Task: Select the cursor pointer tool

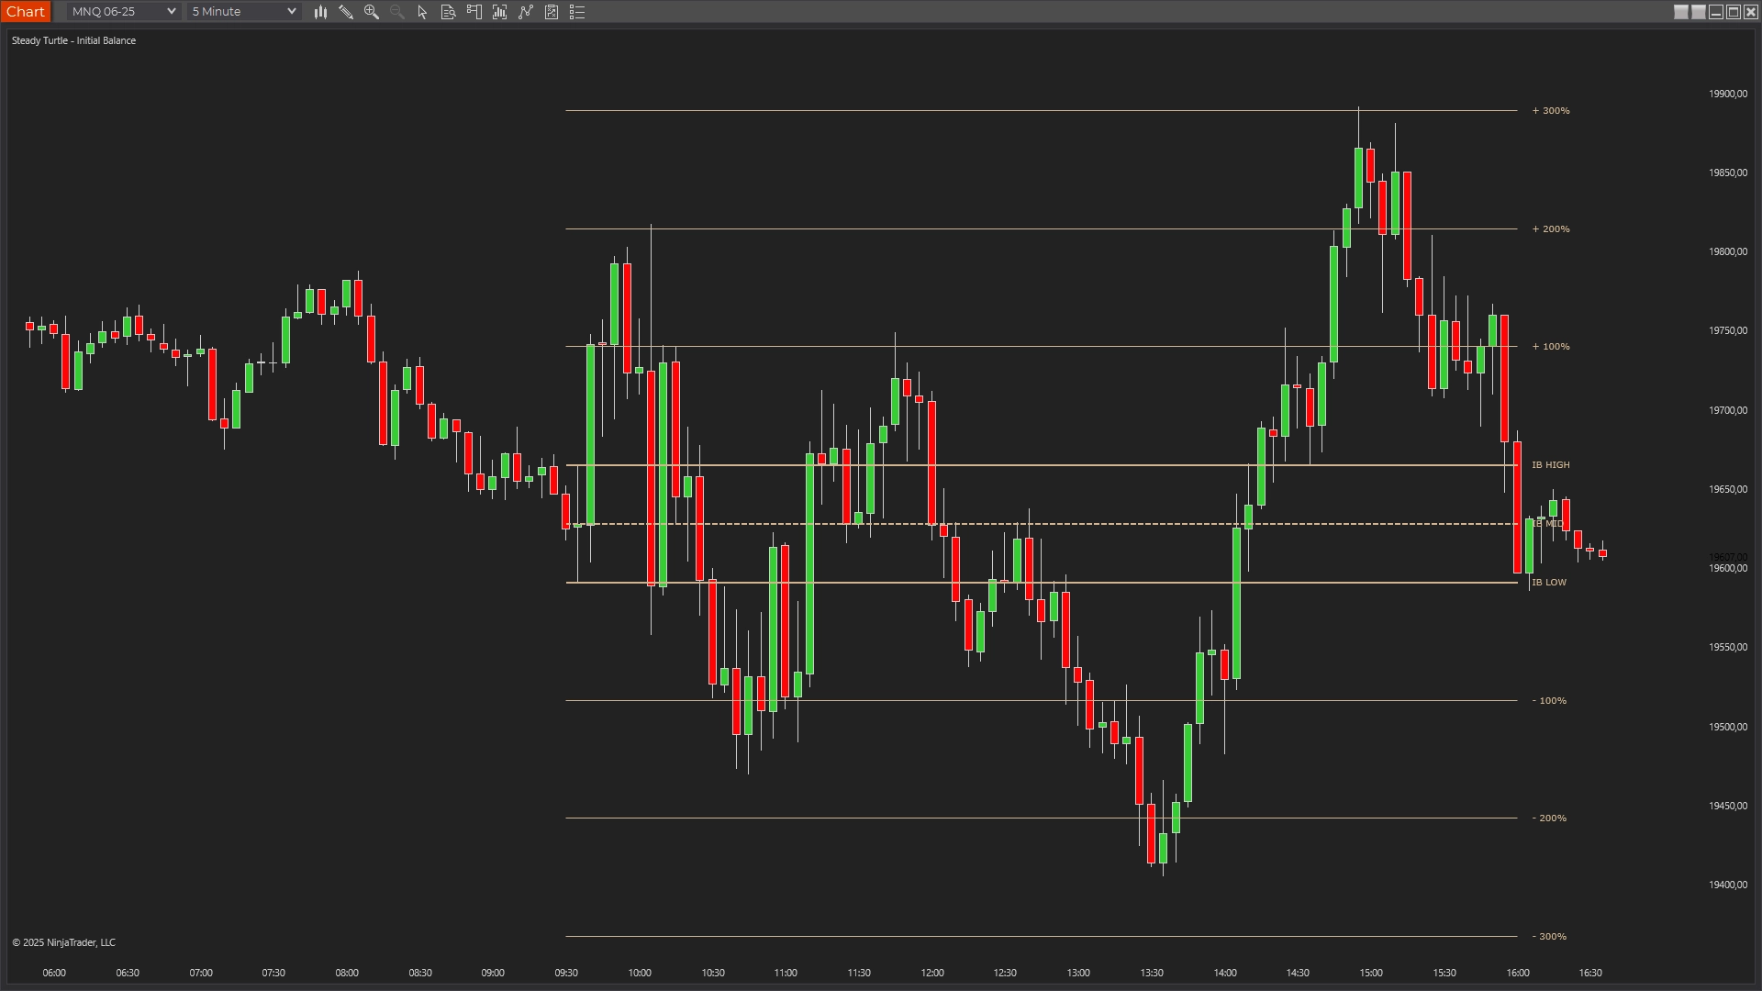Action: click(x=423, y=12)
